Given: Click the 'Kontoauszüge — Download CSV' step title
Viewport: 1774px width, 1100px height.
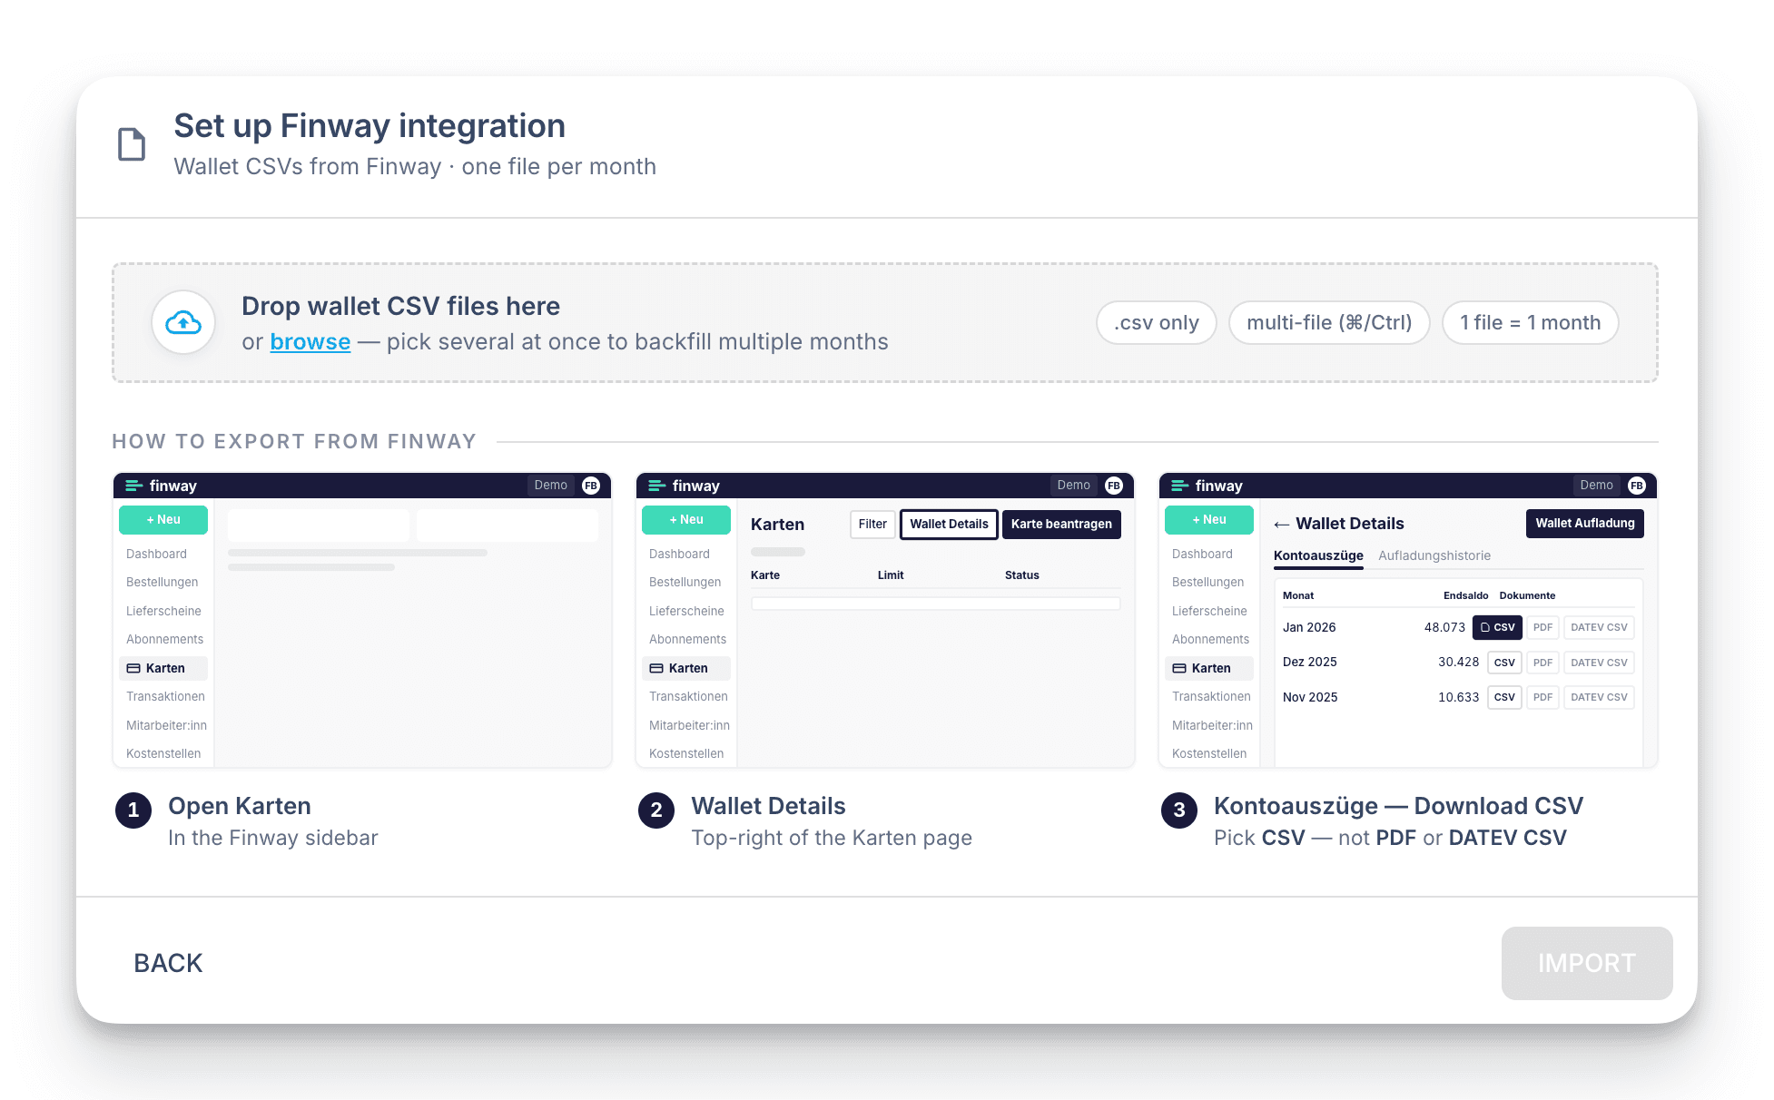Looking at the screenshot, I should 1398,806.
